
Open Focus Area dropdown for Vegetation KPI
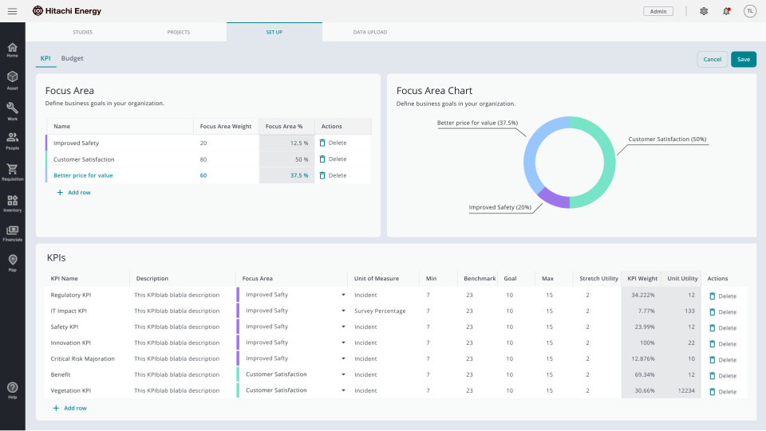[344, 390]
